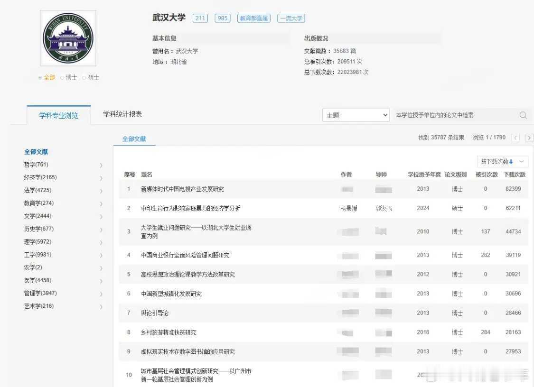Screen dimensions: 534x387
Task: Open thesis 中国新型城镇化发展研究
Action: pyautogui.click(x=171, y=294)
